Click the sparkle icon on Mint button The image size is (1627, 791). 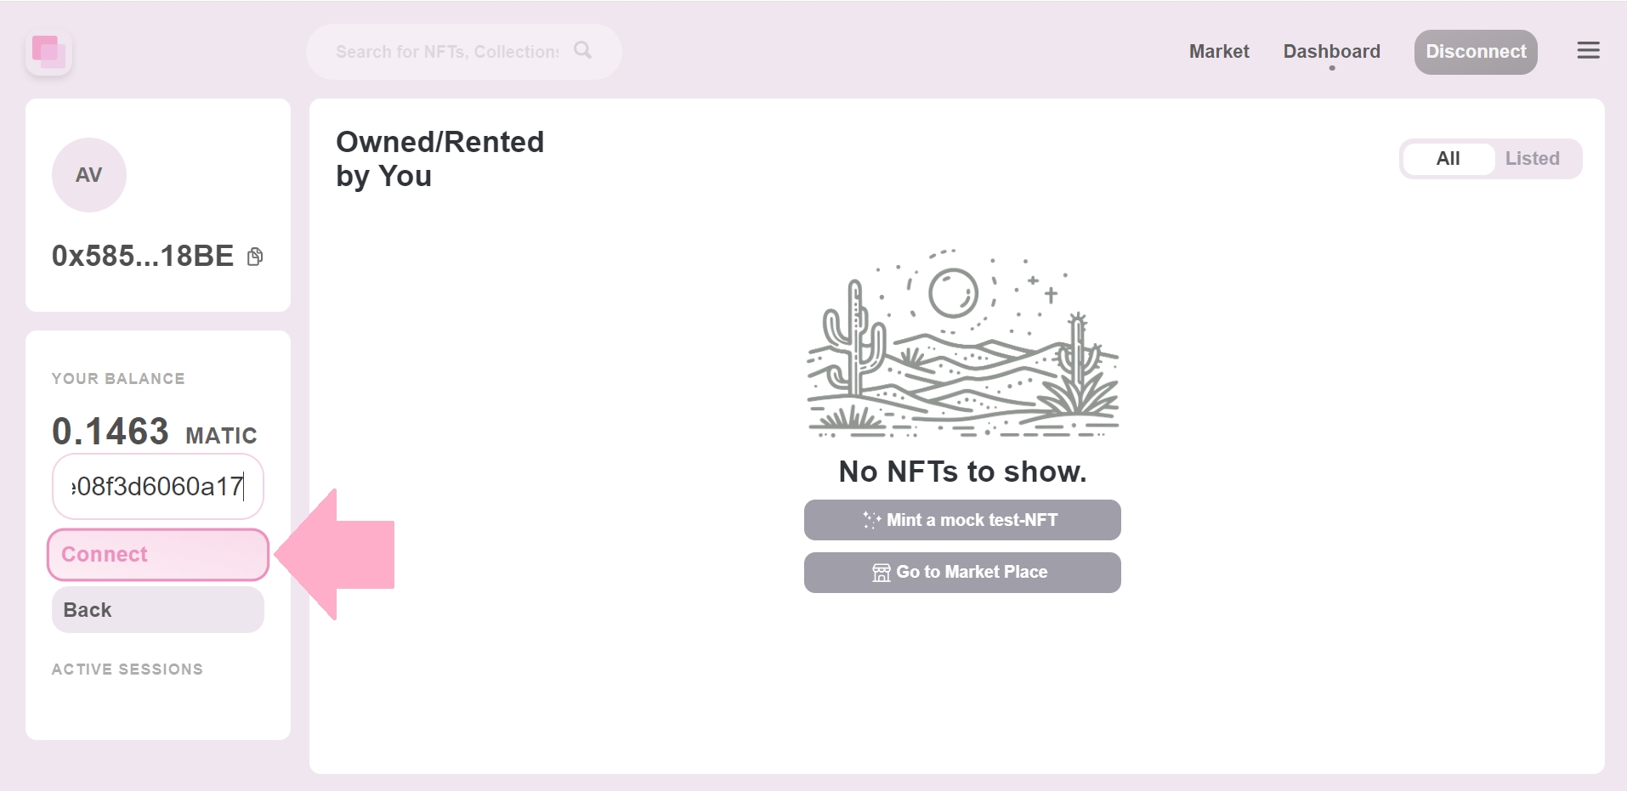click(x=871, y=520)
